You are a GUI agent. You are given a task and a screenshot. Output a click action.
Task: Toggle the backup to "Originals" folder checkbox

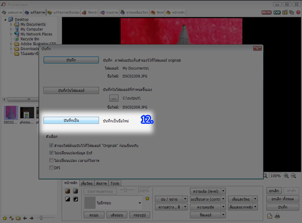(52, 146)
